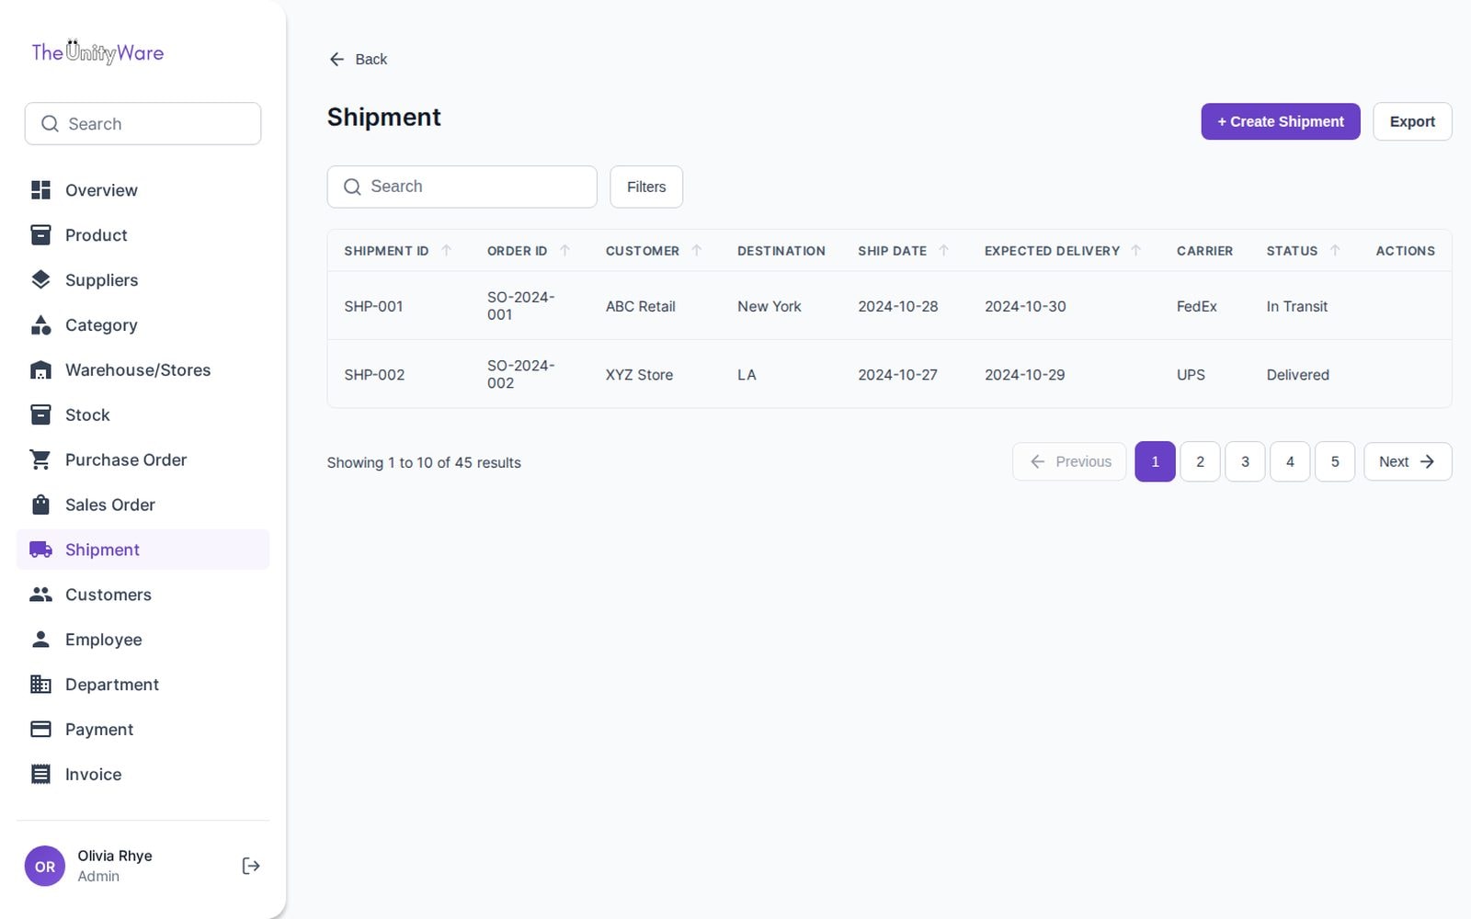Click the Destination column header
This screenshot has width=1471, height=919.
(781, 251)
